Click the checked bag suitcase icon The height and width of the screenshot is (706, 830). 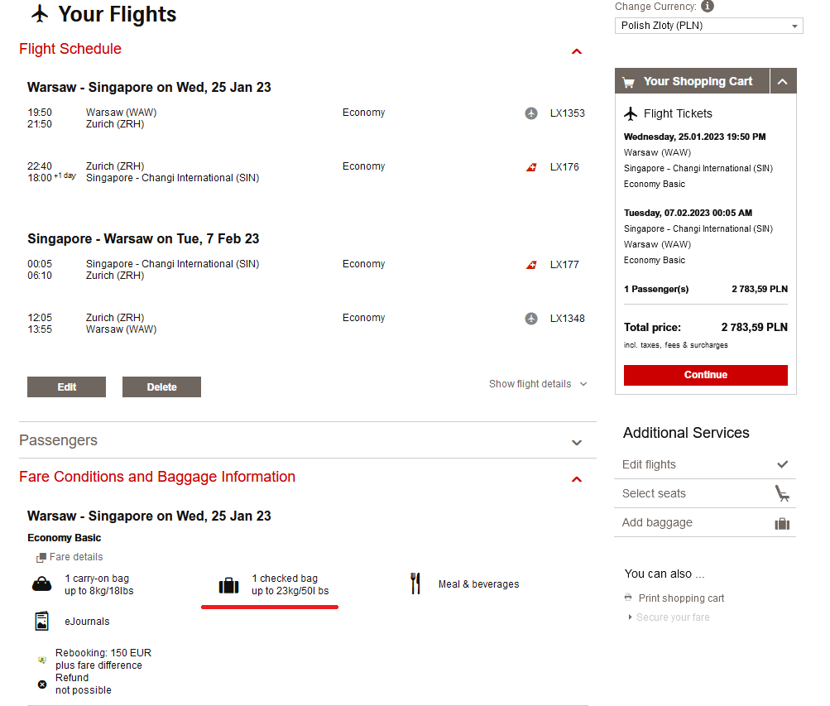(228, 585)
